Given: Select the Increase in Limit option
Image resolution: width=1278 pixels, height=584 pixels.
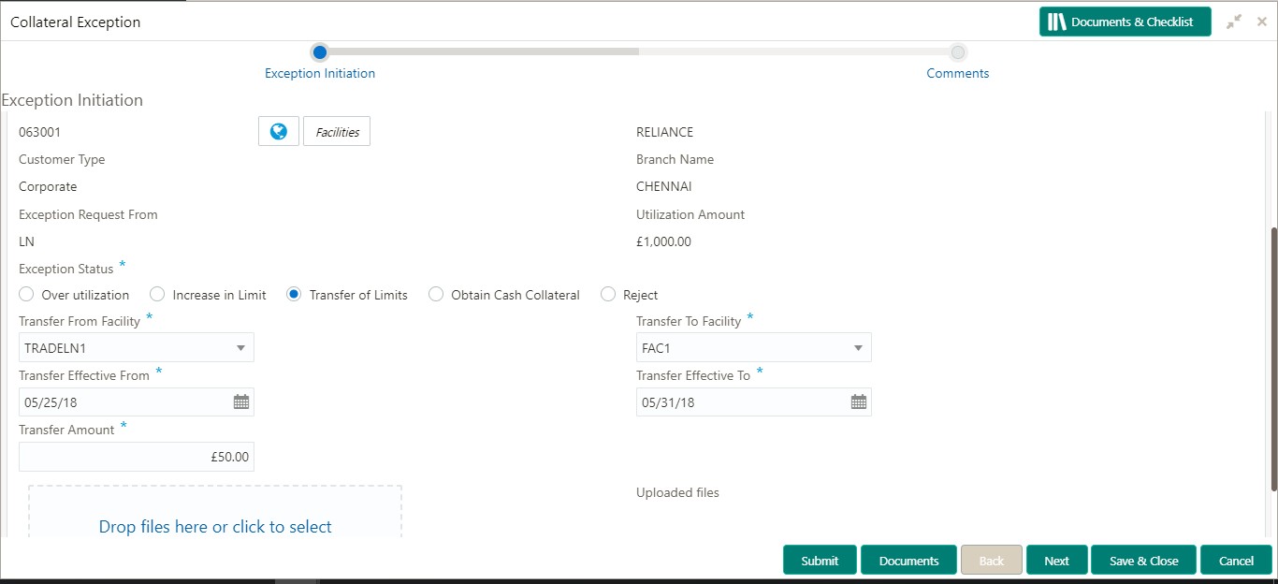Looking at the screenshot, I should [x=158, y=294].
